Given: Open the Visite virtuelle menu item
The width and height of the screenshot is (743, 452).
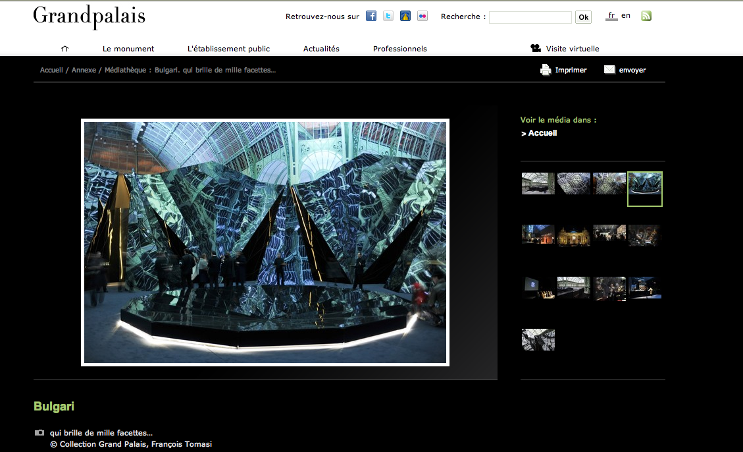Looking at the screenshot, I should pyautogui.click(x=565, y=48).
